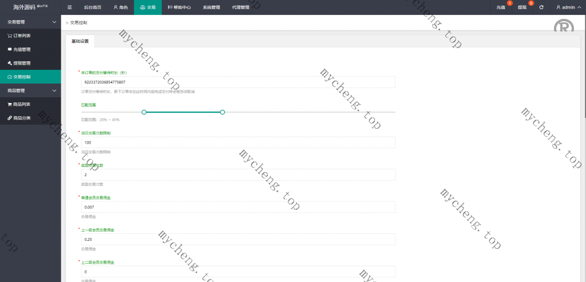Click the 提现 notification button
Image resolution: width=586 pixels, height=282 pixels.
(x=522, y=7)
